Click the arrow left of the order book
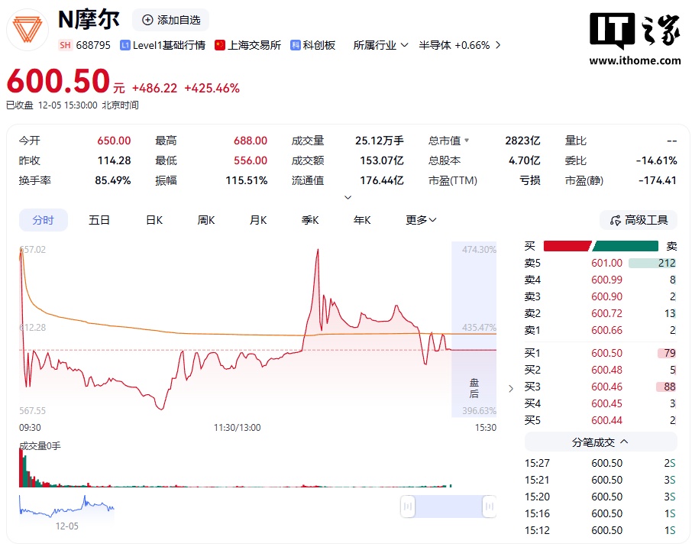The height and width of the screenshot is (547, 692). [511, 389]
